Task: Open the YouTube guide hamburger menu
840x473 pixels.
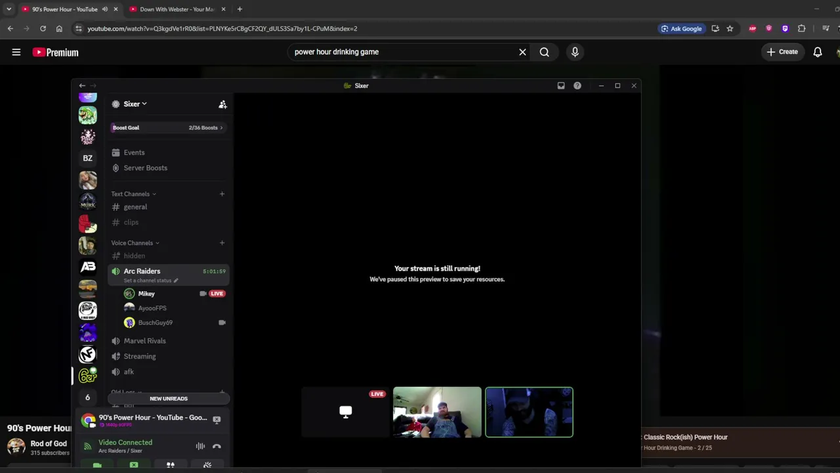Action: tap(16, 52)
